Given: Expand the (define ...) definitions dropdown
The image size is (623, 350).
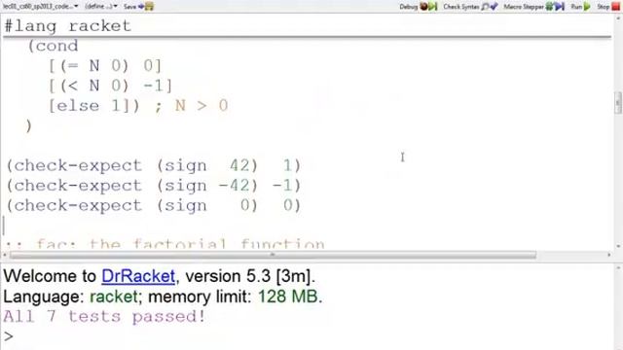Looking at the screenshot, I should 101,7.
